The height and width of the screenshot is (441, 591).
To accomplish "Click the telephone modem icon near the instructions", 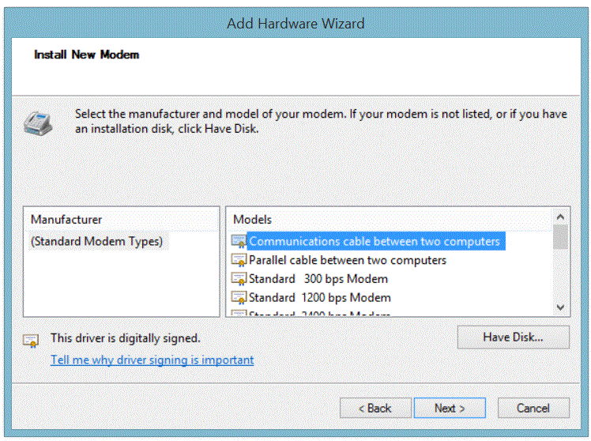I will coord(36,120).
